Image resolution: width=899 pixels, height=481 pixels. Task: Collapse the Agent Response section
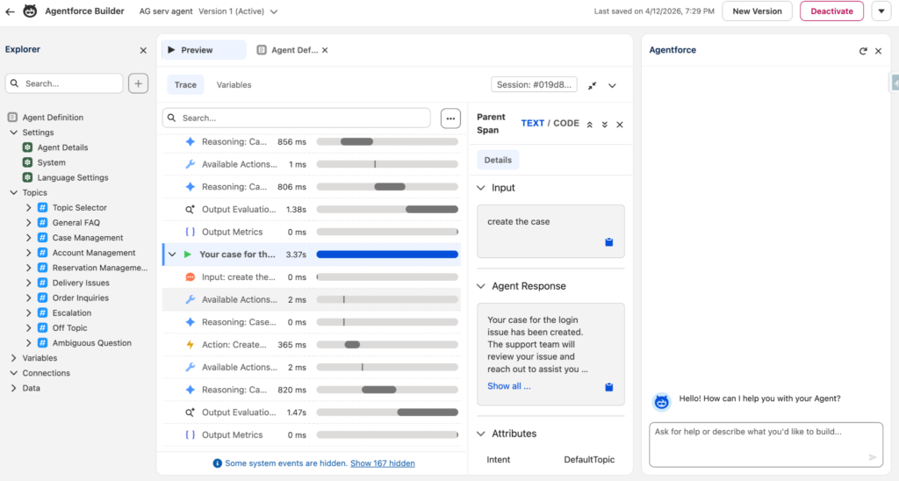481,286
